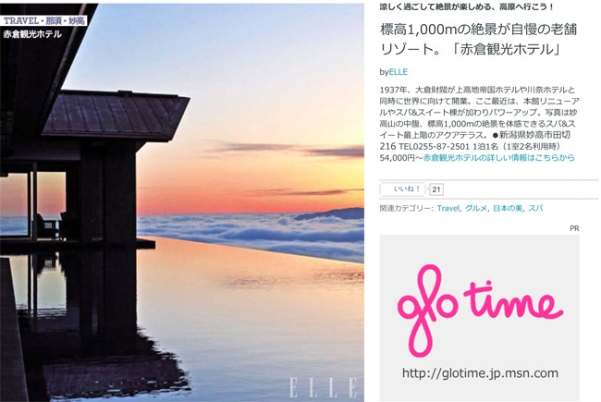Click the sunset infinity pool photo
This screenshot has height=402, width=601.
click(182, 202)
